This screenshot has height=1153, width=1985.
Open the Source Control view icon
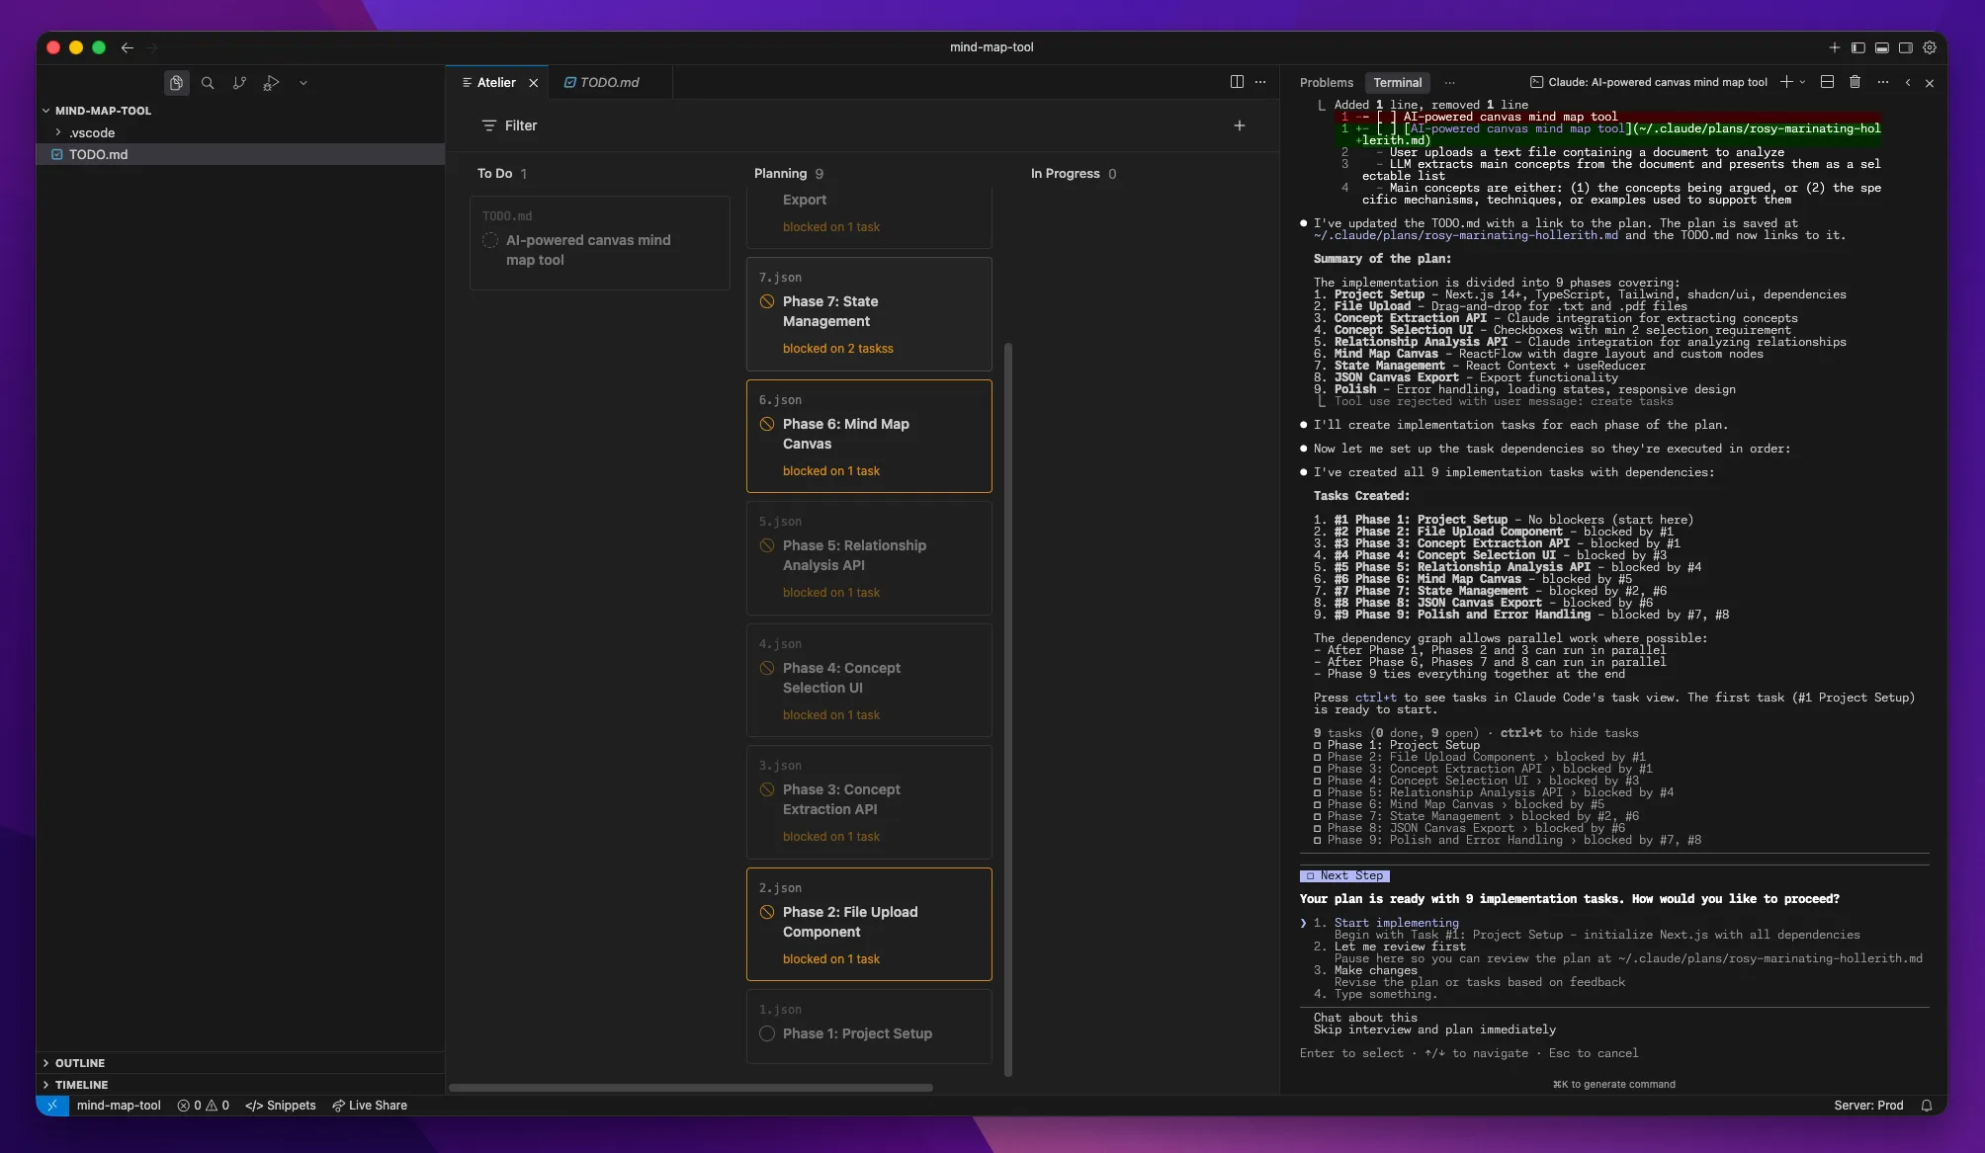239,83
